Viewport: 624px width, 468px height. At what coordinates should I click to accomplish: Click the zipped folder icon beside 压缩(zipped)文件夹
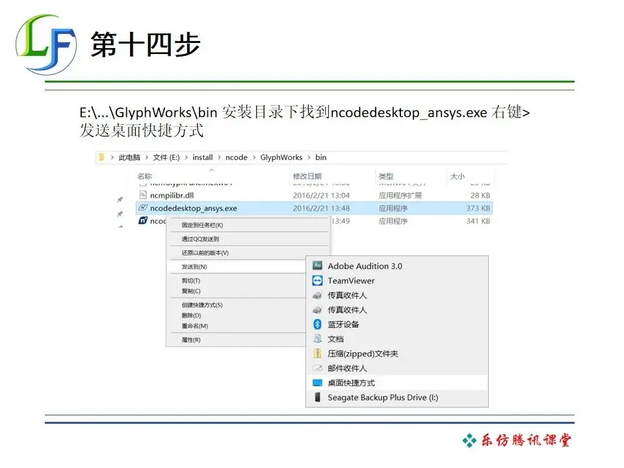click(317, 354)
